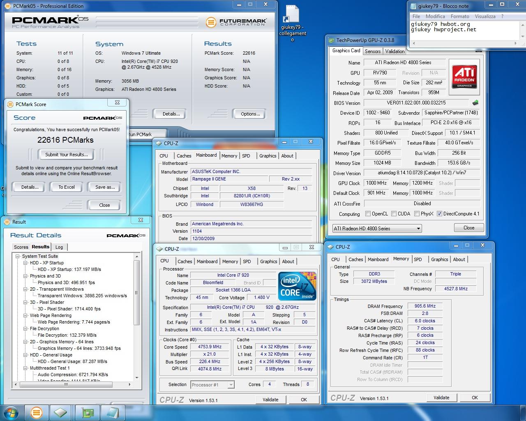Screen dimensions: 526x421
Task: Click the title icon of the CPU-Z Memory window
Action: click(330, 247)
